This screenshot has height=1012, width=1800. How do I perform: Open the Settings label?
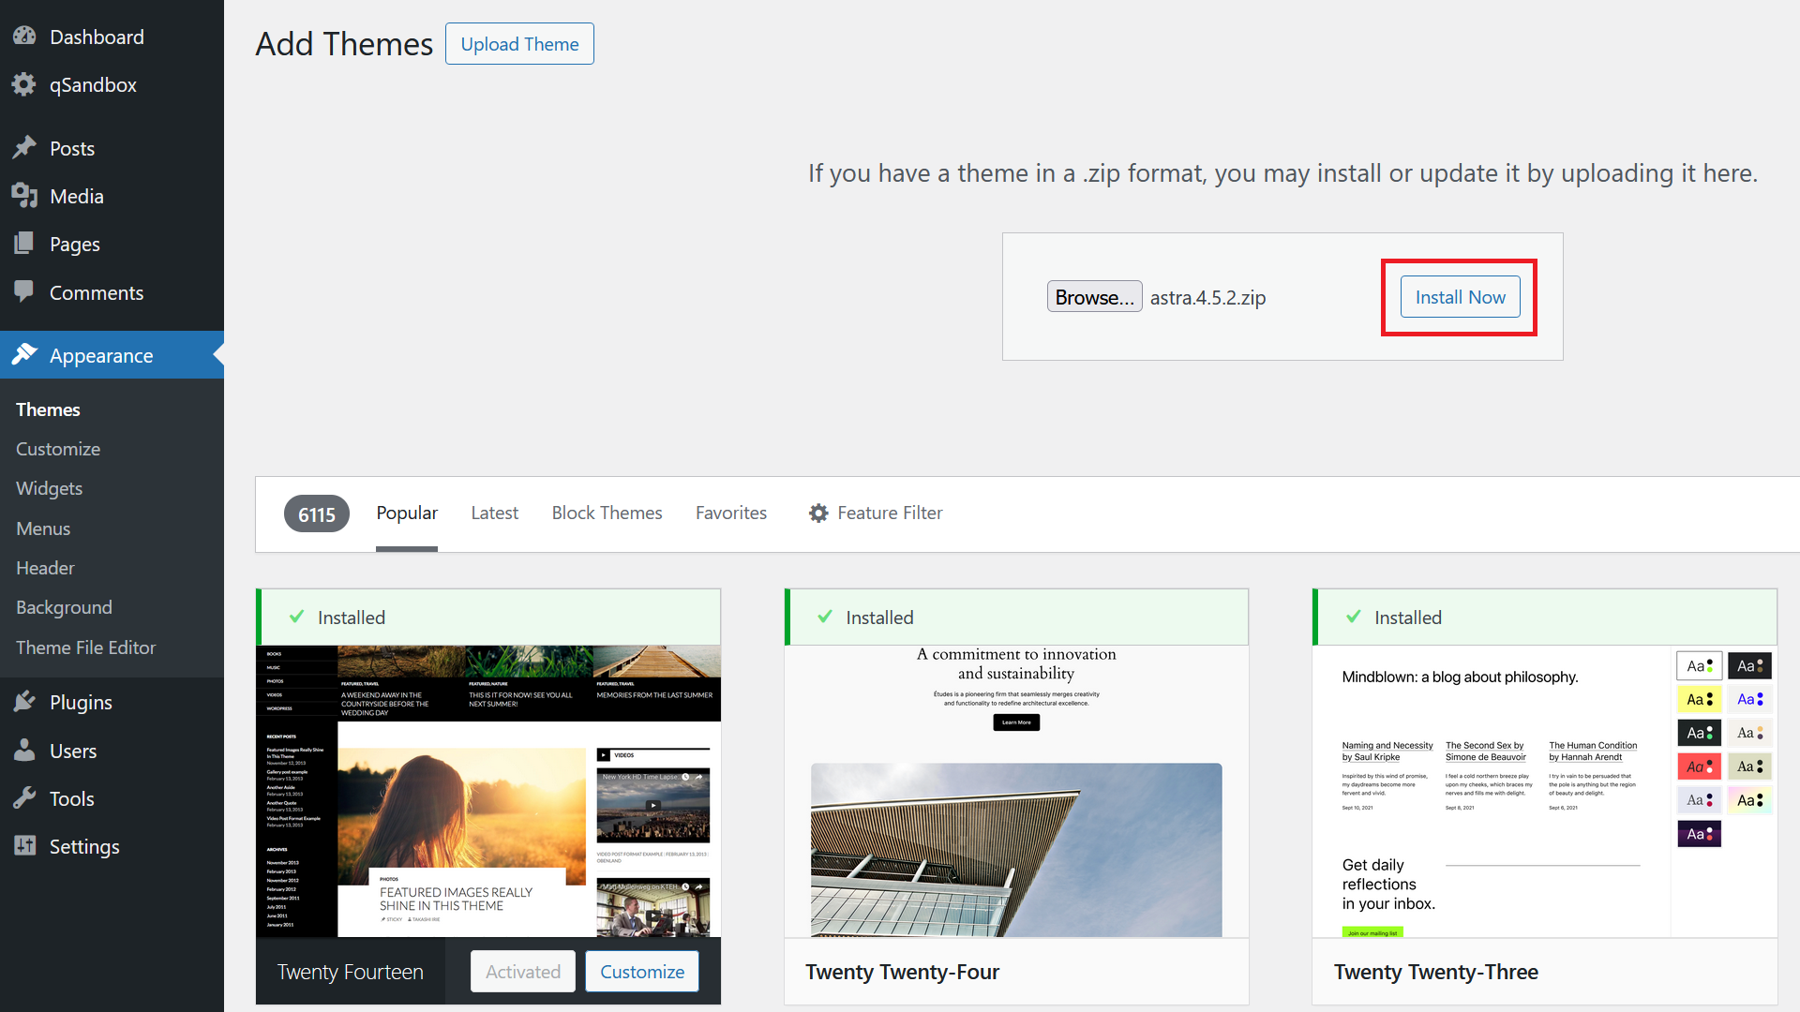[x=84, y=846]
